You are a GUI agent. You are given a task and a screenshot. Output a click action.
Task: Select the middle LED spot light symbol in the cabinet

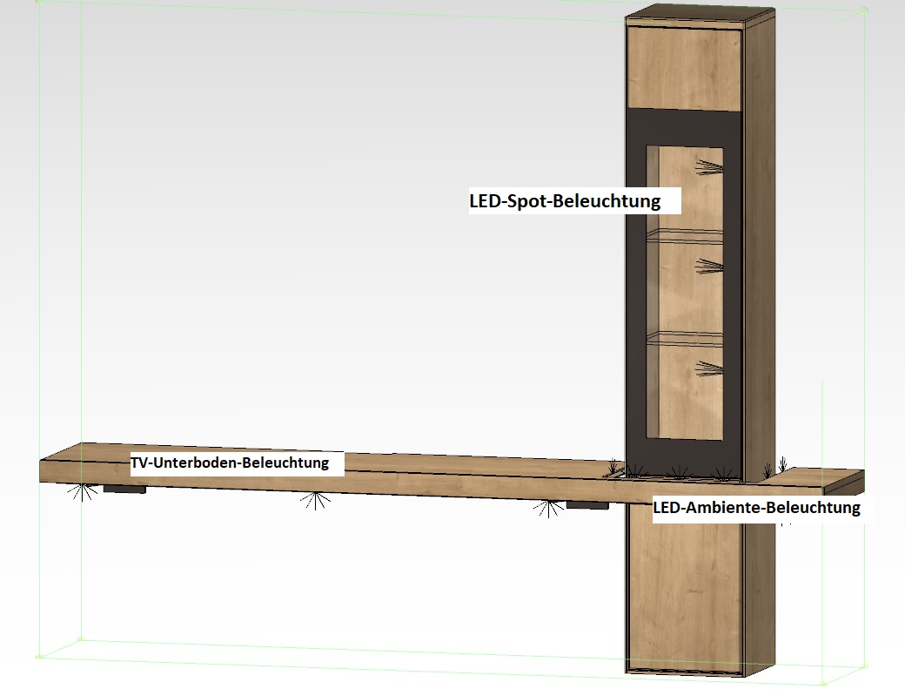point(710,267)
